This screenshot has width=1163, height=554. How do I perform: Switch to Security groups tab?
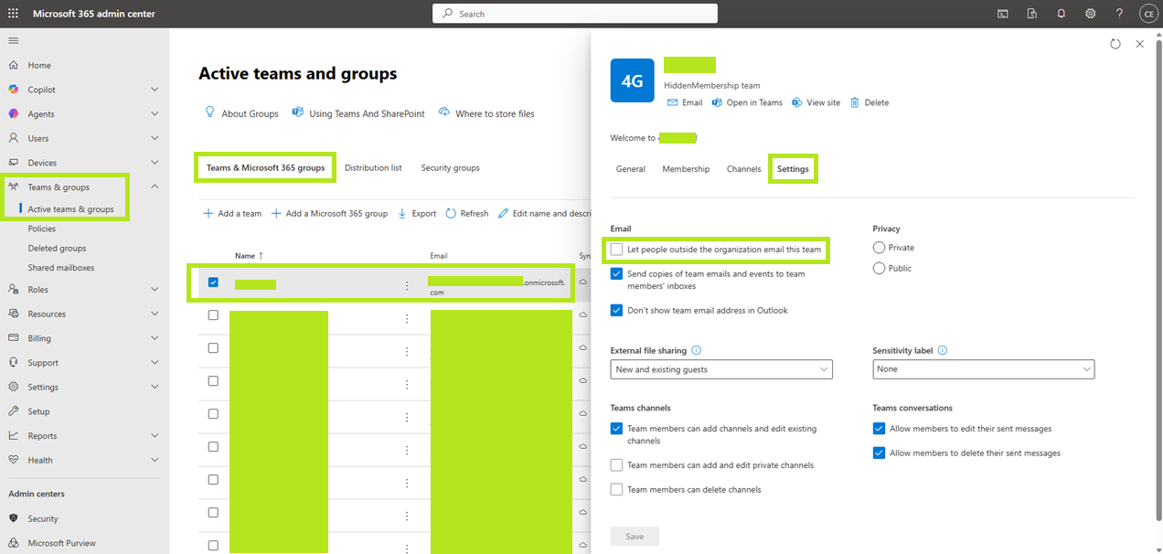click(450, 168)
